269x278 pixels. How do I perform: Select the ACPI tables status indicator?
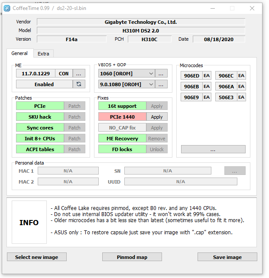[x=40, y=149]
